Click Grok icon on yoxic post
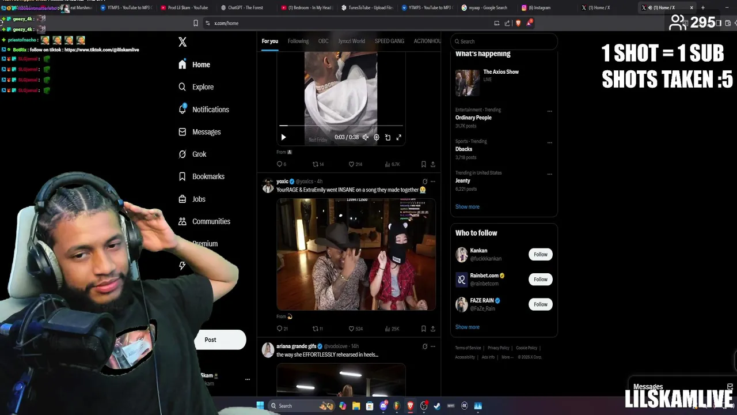Screen dimensions: 737x415 coord(425,182)
